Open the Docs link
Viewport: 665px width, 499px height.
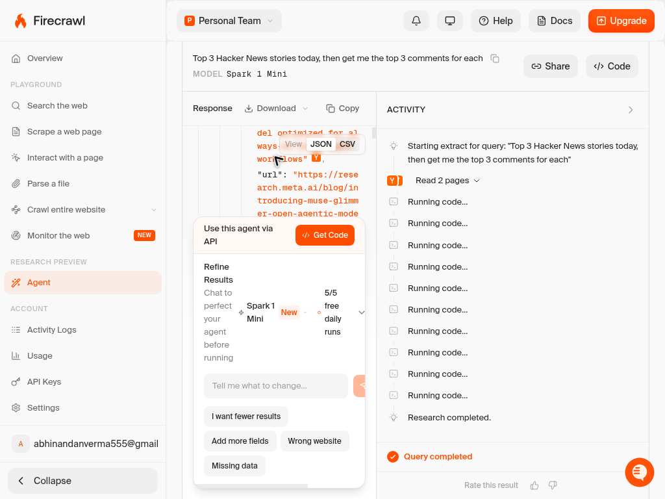(555, 21)
